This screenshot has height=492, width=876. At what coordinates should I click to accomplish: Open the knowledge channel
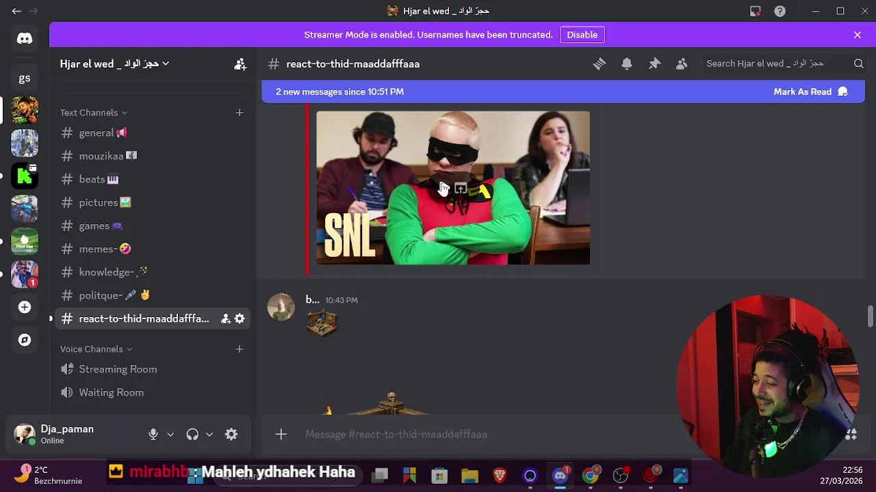(153, 272)
